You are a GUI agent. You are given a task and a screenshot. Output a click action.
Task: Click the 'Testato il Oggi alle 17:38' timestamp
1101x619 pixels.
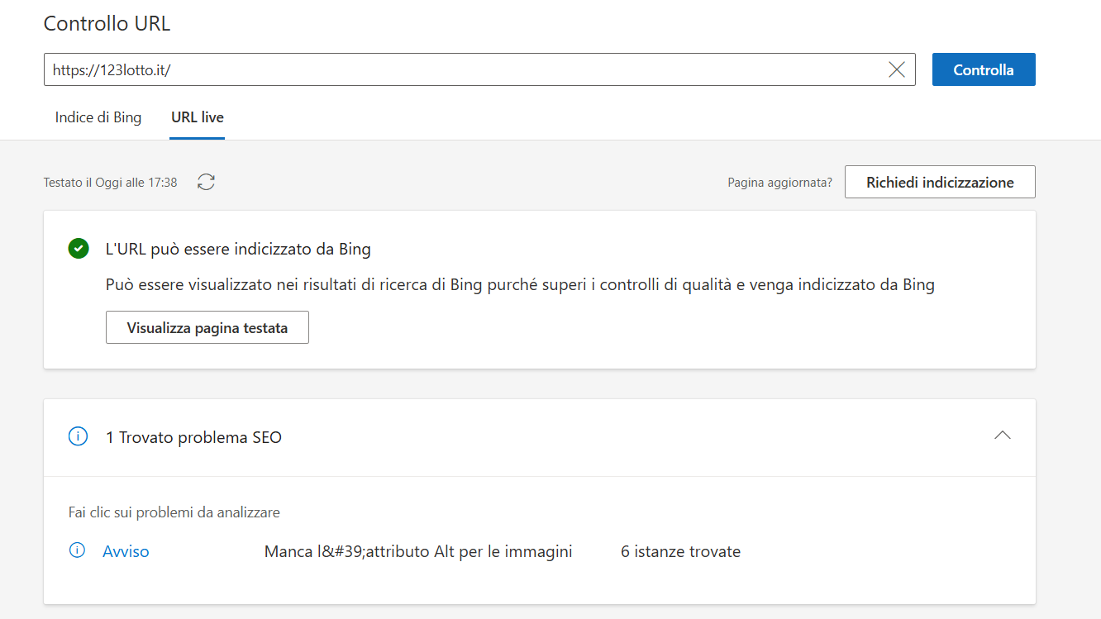(110, 183)
